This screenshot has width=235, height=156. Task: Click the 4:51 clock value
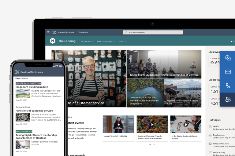[x=214, y=103]
